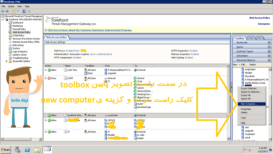Click the Bandwidth Splitter icon

pyautogui.click(x=10, y=61)
